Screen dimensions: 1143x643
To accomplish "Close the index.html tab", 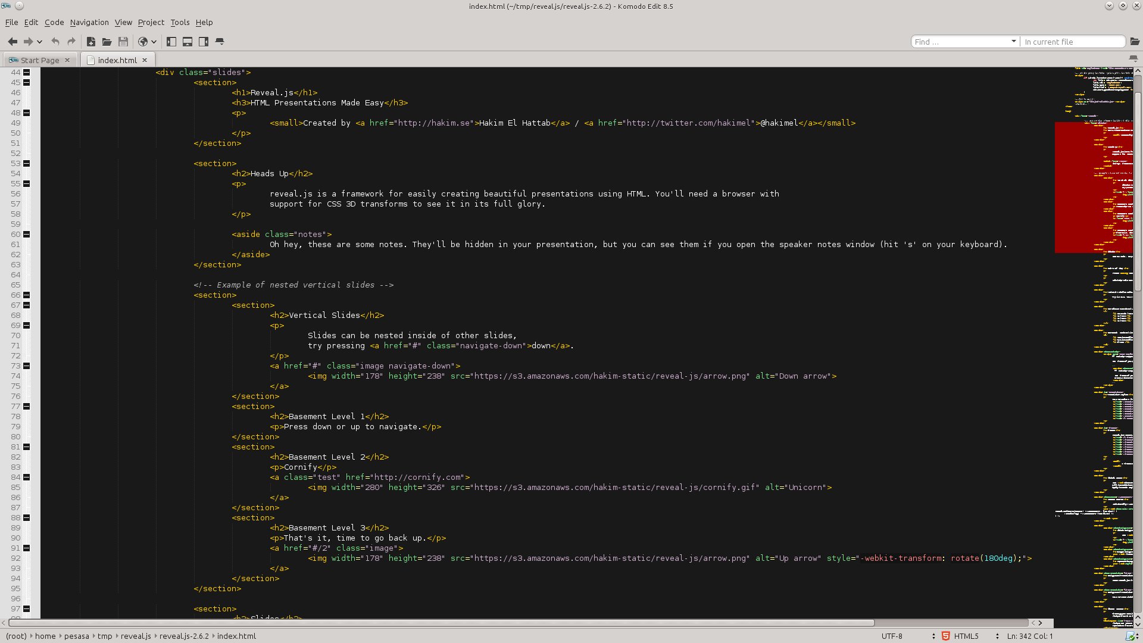I will [145, 60].
